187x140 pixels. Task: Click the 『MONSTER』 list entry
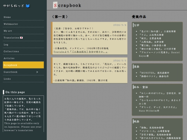coord(154,73)
